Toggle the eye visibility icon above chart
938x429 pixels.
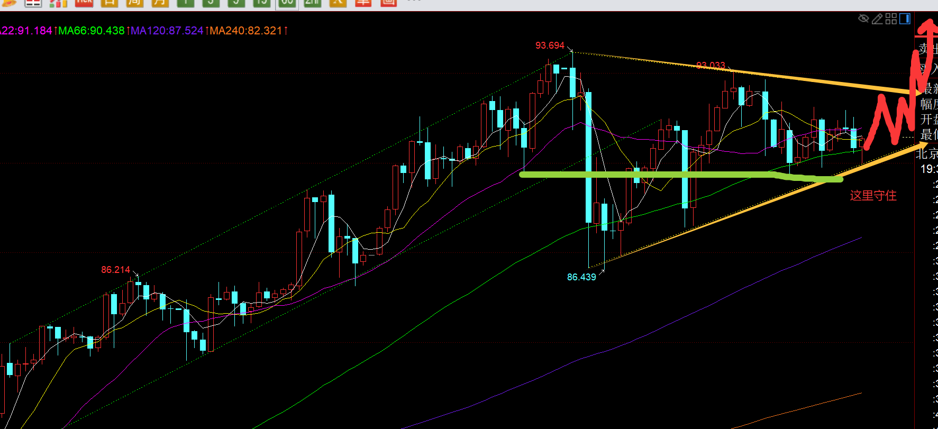click(x=863, y=19)
